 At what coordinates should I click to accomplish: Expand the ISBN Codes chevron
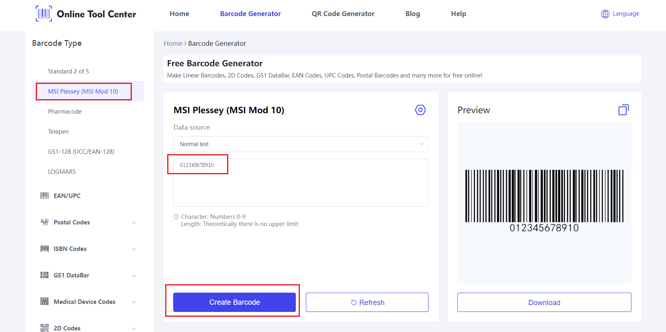(134, 249)
